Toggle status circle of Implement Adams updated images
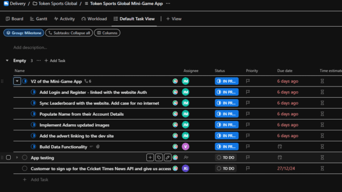This screenshot has height=192, width=342. pos(33,125)
